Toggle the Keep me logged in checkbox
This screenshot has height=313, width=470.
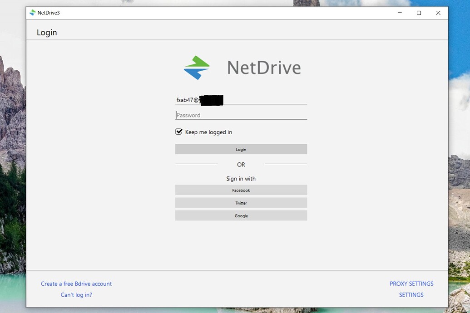[178, 132]
